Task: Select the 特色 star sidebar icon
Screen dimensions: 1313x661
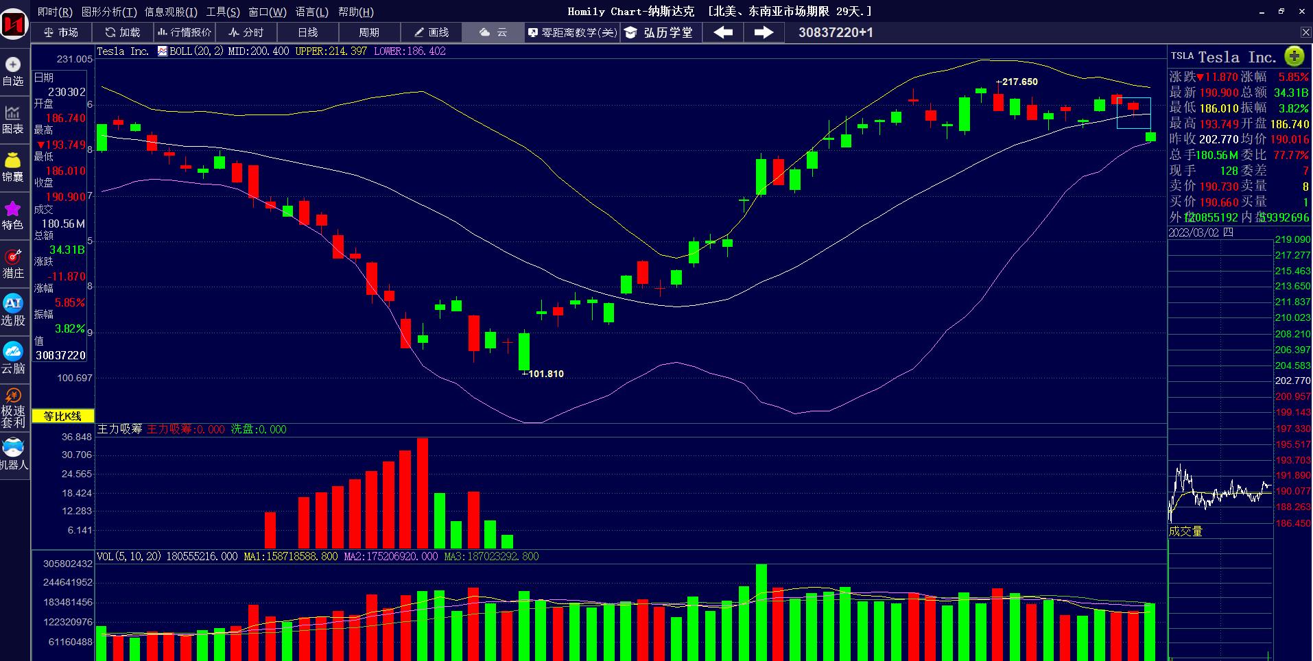Action: click(x=13, y=216)
